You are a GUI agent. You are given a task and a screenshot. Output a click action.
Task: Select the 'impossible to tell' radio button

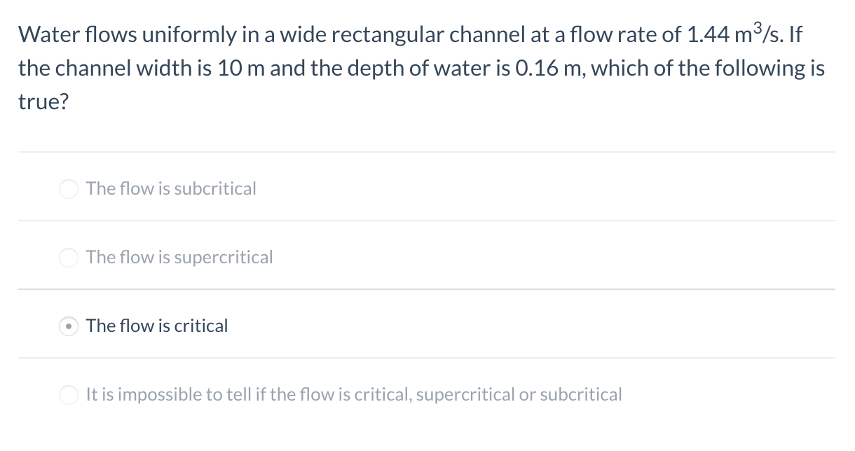68,394
